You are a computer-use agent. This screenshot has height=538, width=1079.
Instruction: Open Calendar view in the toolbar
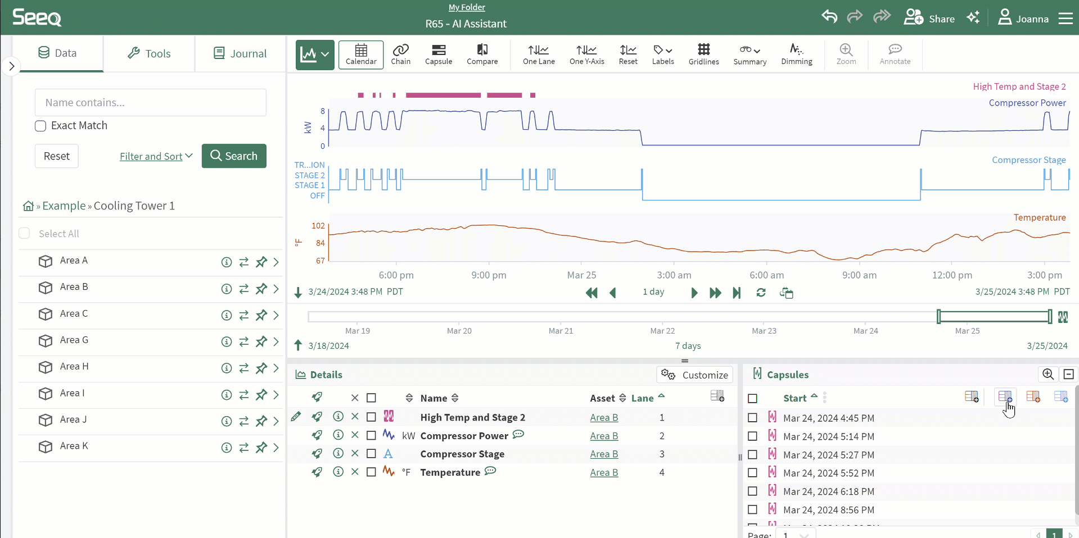361,54
